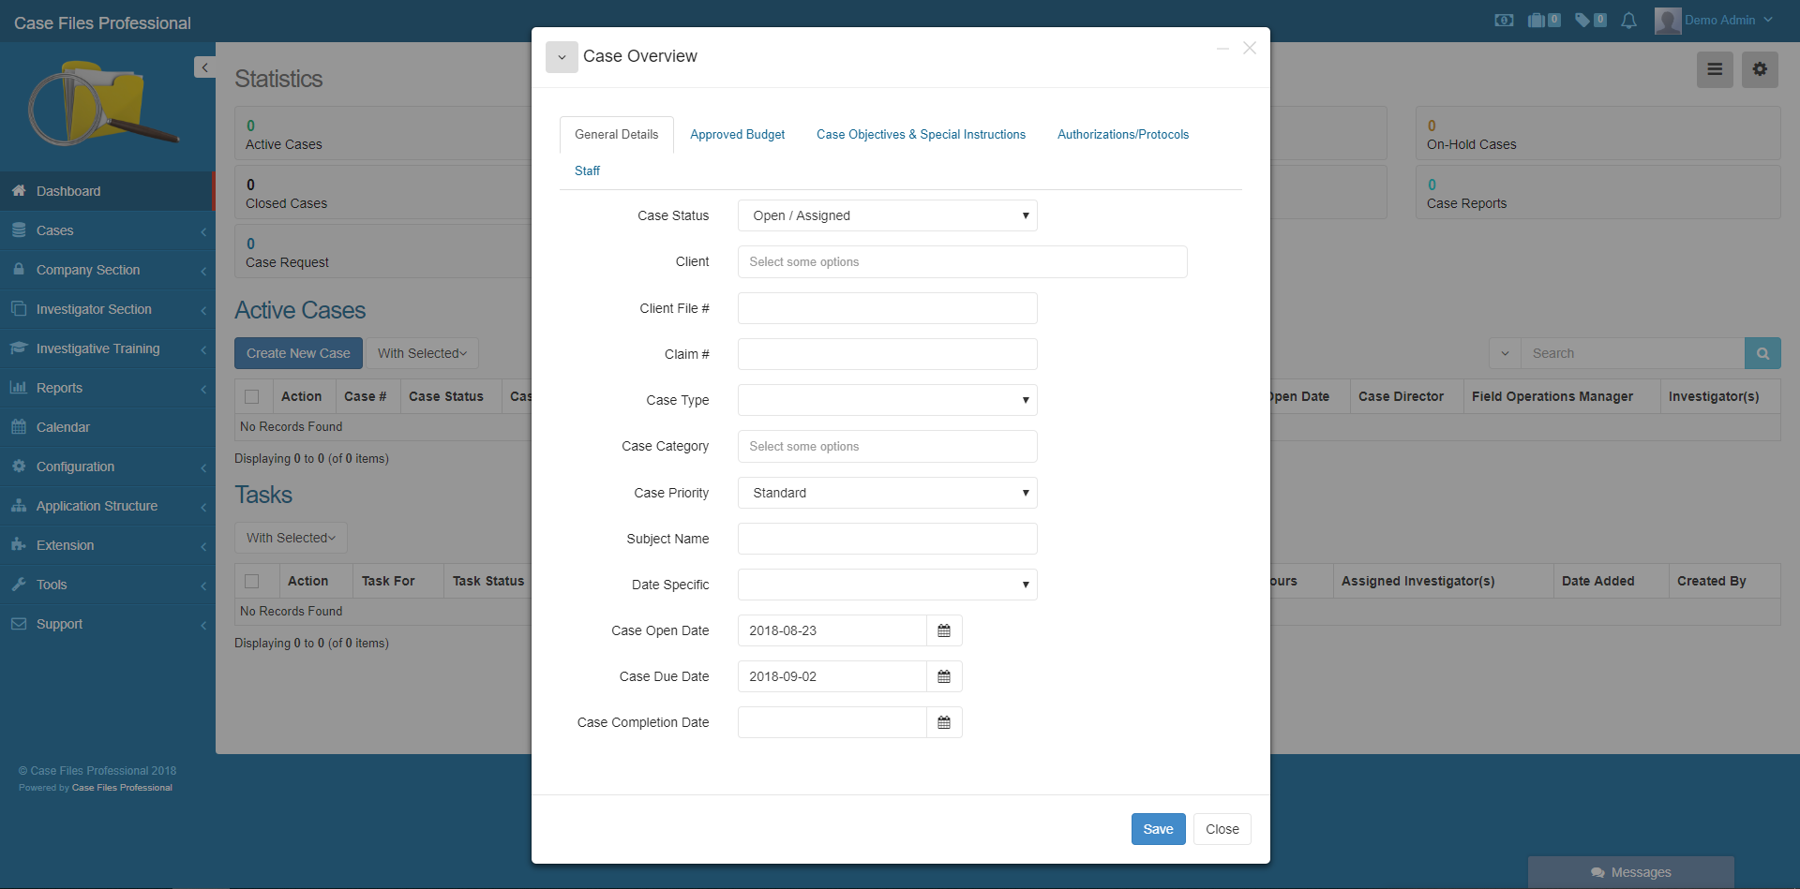
Task: Minimize the Case Overview dialog
Action: coord(1222,48)
